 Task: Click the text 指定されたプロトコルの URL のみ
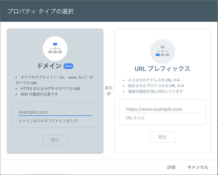(x=156, y=86)
